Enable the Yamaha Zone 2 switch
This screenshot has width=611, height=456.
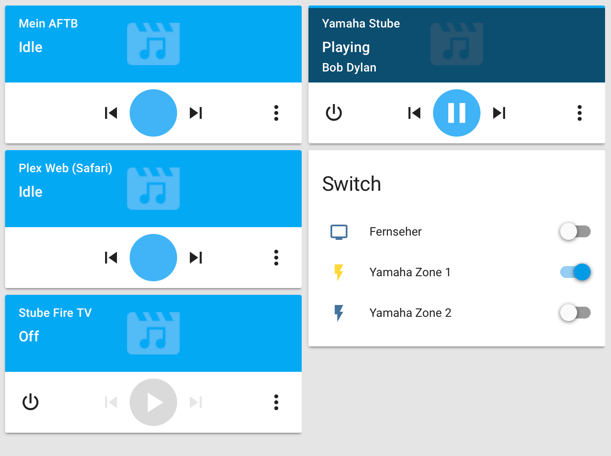coord(575,313)
